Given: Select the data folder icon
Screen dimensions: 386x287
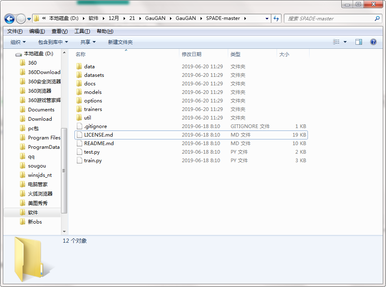Looking at the screenshot, I should point(79,66).
